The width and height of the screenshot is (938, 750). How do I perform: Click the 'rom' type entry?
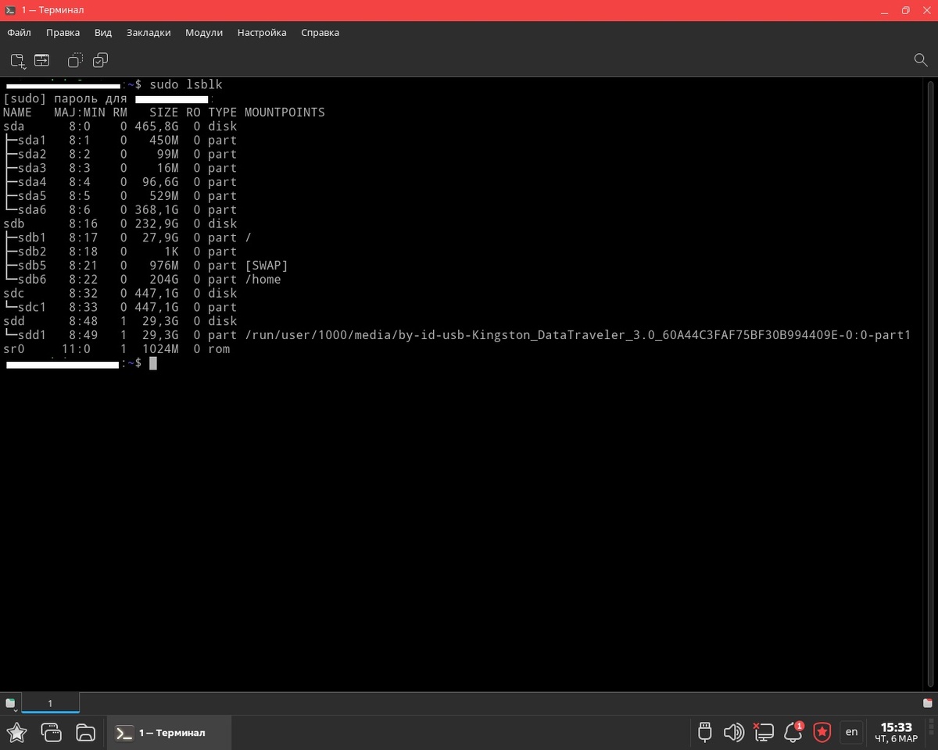[219, 349]
